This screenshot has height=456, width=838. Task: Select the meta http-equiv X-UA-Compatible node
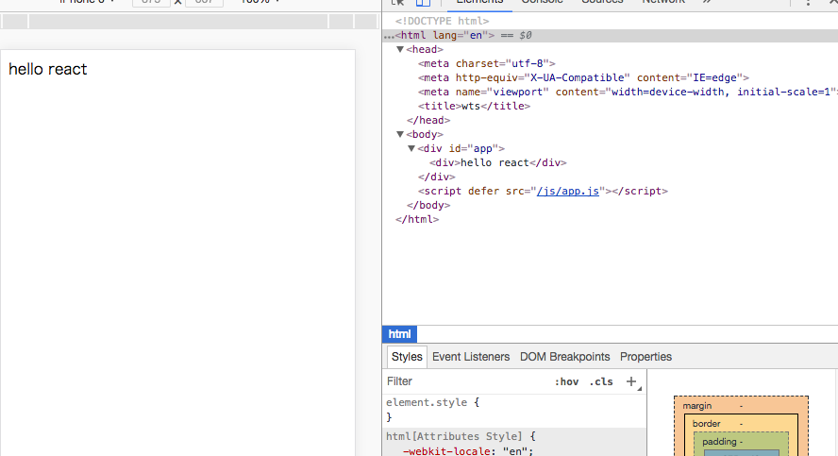pyautogui.click(x=583, y=77)
